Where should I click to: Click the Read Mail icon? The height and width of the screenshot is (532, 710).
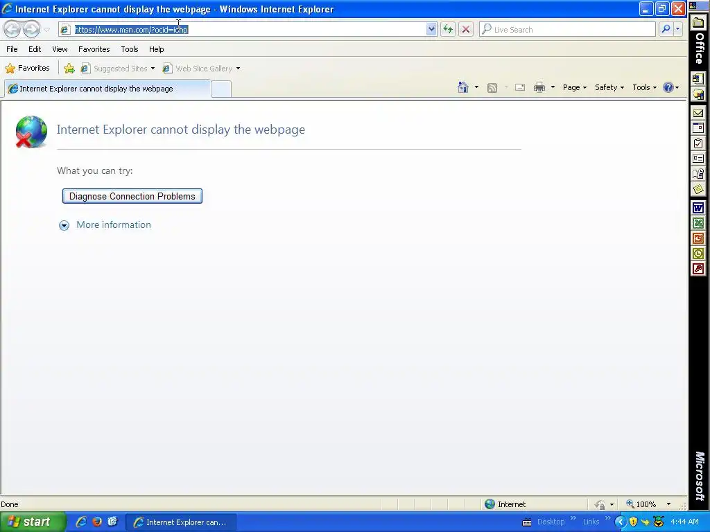[520, 87]
